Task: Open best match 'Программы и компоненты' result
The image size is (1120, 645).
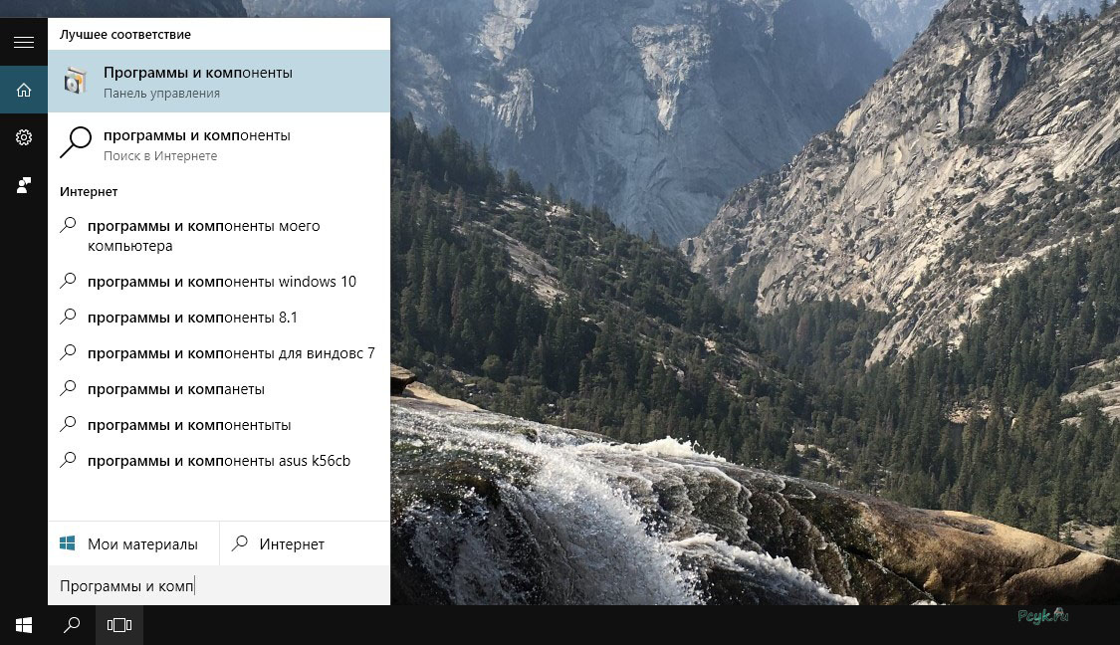Action: tap(219, 82)
